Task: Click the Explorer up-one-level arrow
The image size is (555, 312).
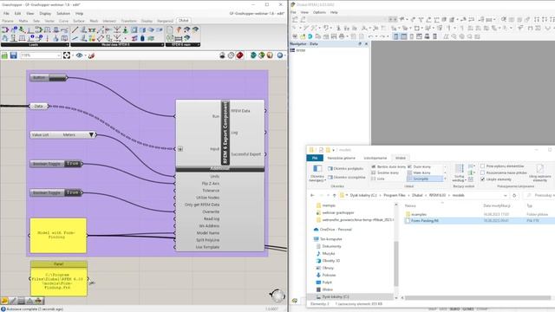Action: (335, 195)
